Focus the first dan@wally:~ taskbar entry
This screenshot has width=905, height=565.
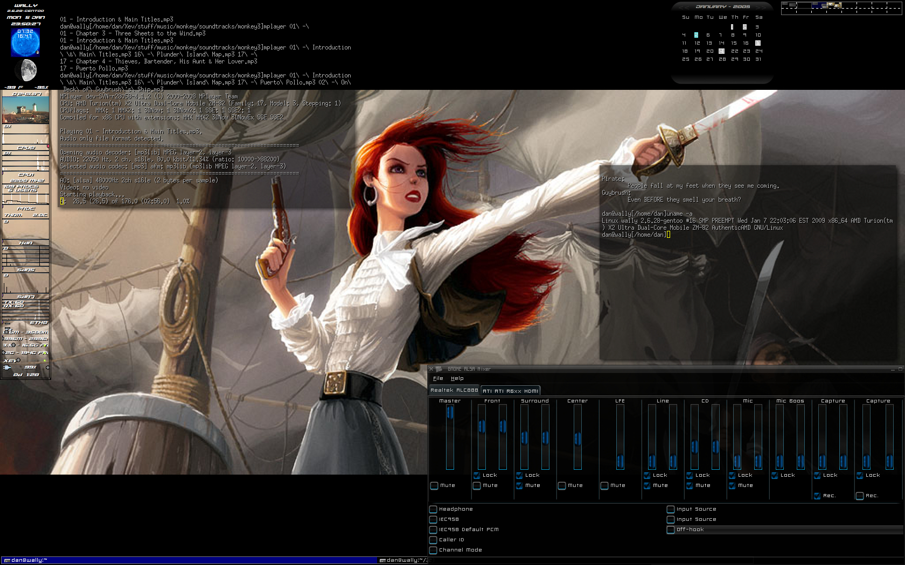(x=190, y=560)
